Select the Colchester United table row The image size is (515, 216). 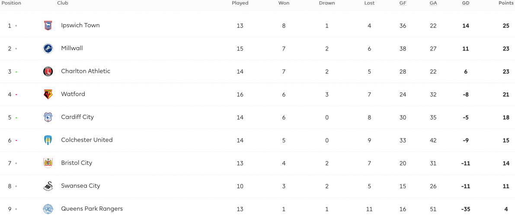tap(258, 140)
